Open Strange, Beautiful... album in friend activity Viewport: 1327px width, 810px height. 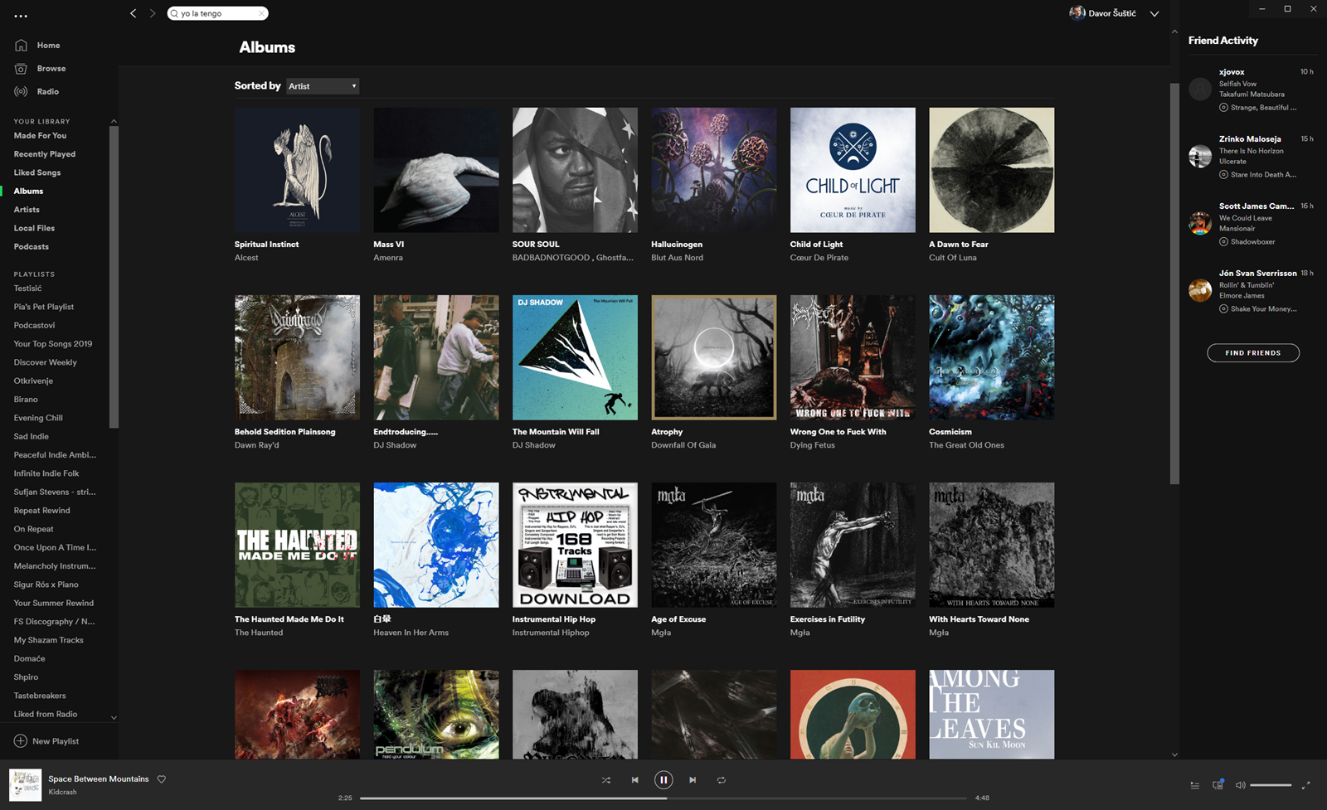pyautogui.click(x=1263, y=108)
